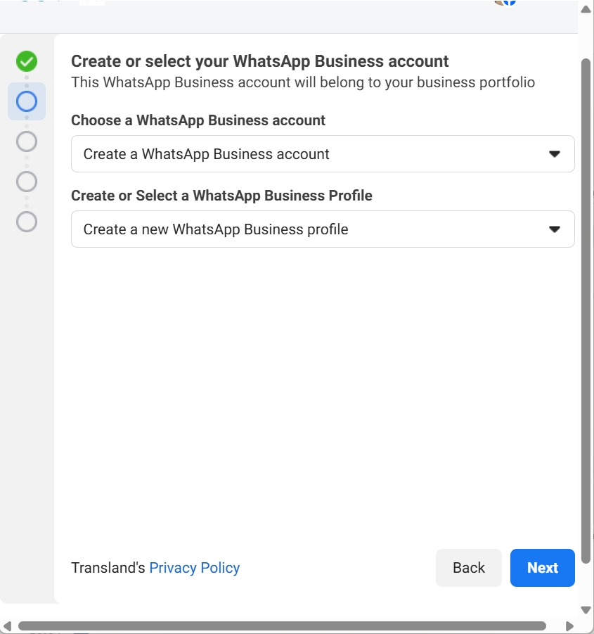The width and height of the screenshot is (594, 634).
Task: Open Choose a WhatsApp Business account dropdown
Action: [323, 153]
